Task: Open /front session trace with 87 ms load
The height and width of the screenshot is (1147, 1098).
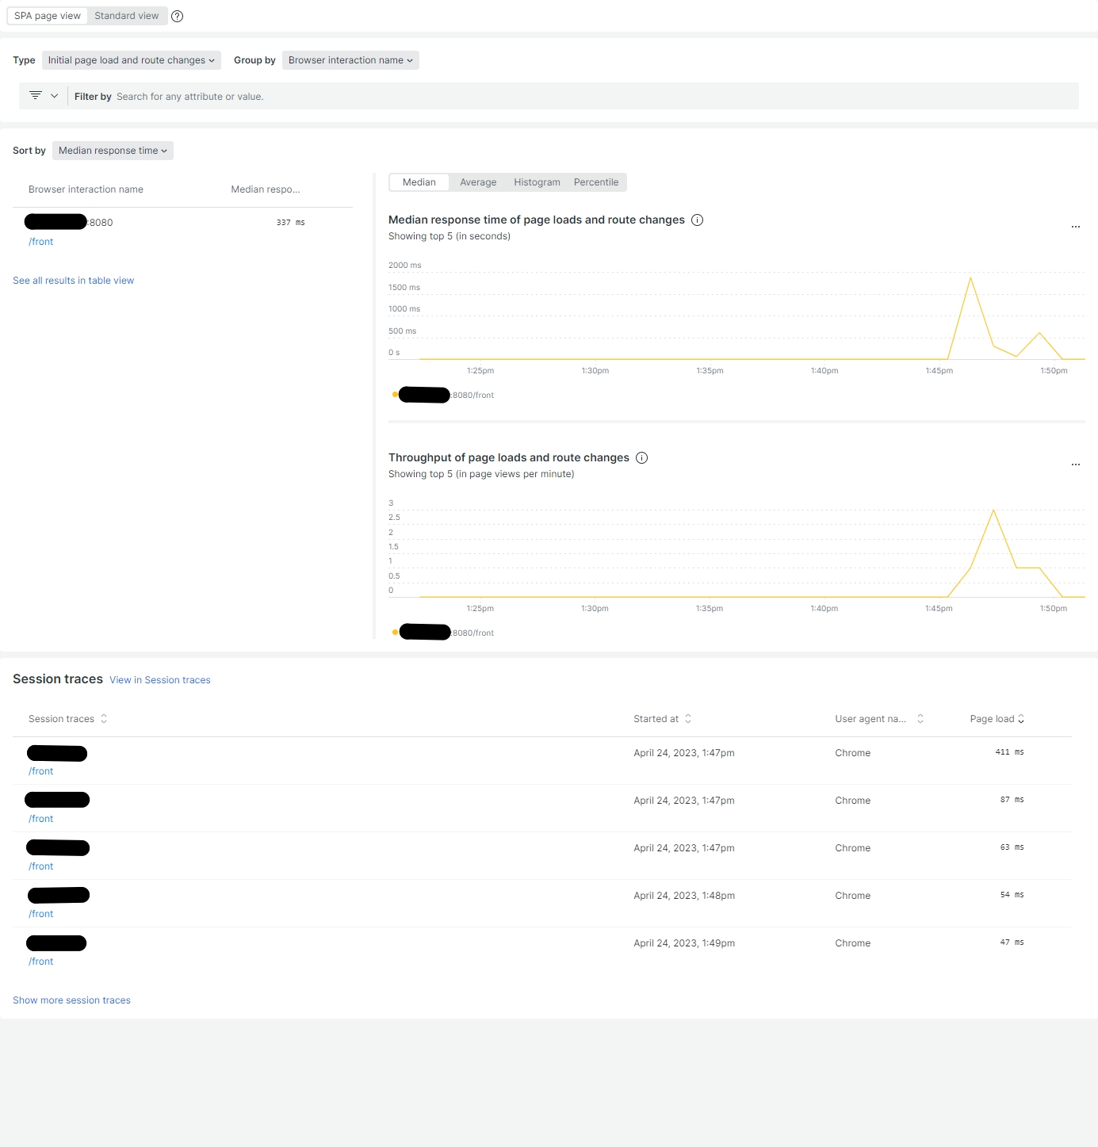Action: [41, 819]
